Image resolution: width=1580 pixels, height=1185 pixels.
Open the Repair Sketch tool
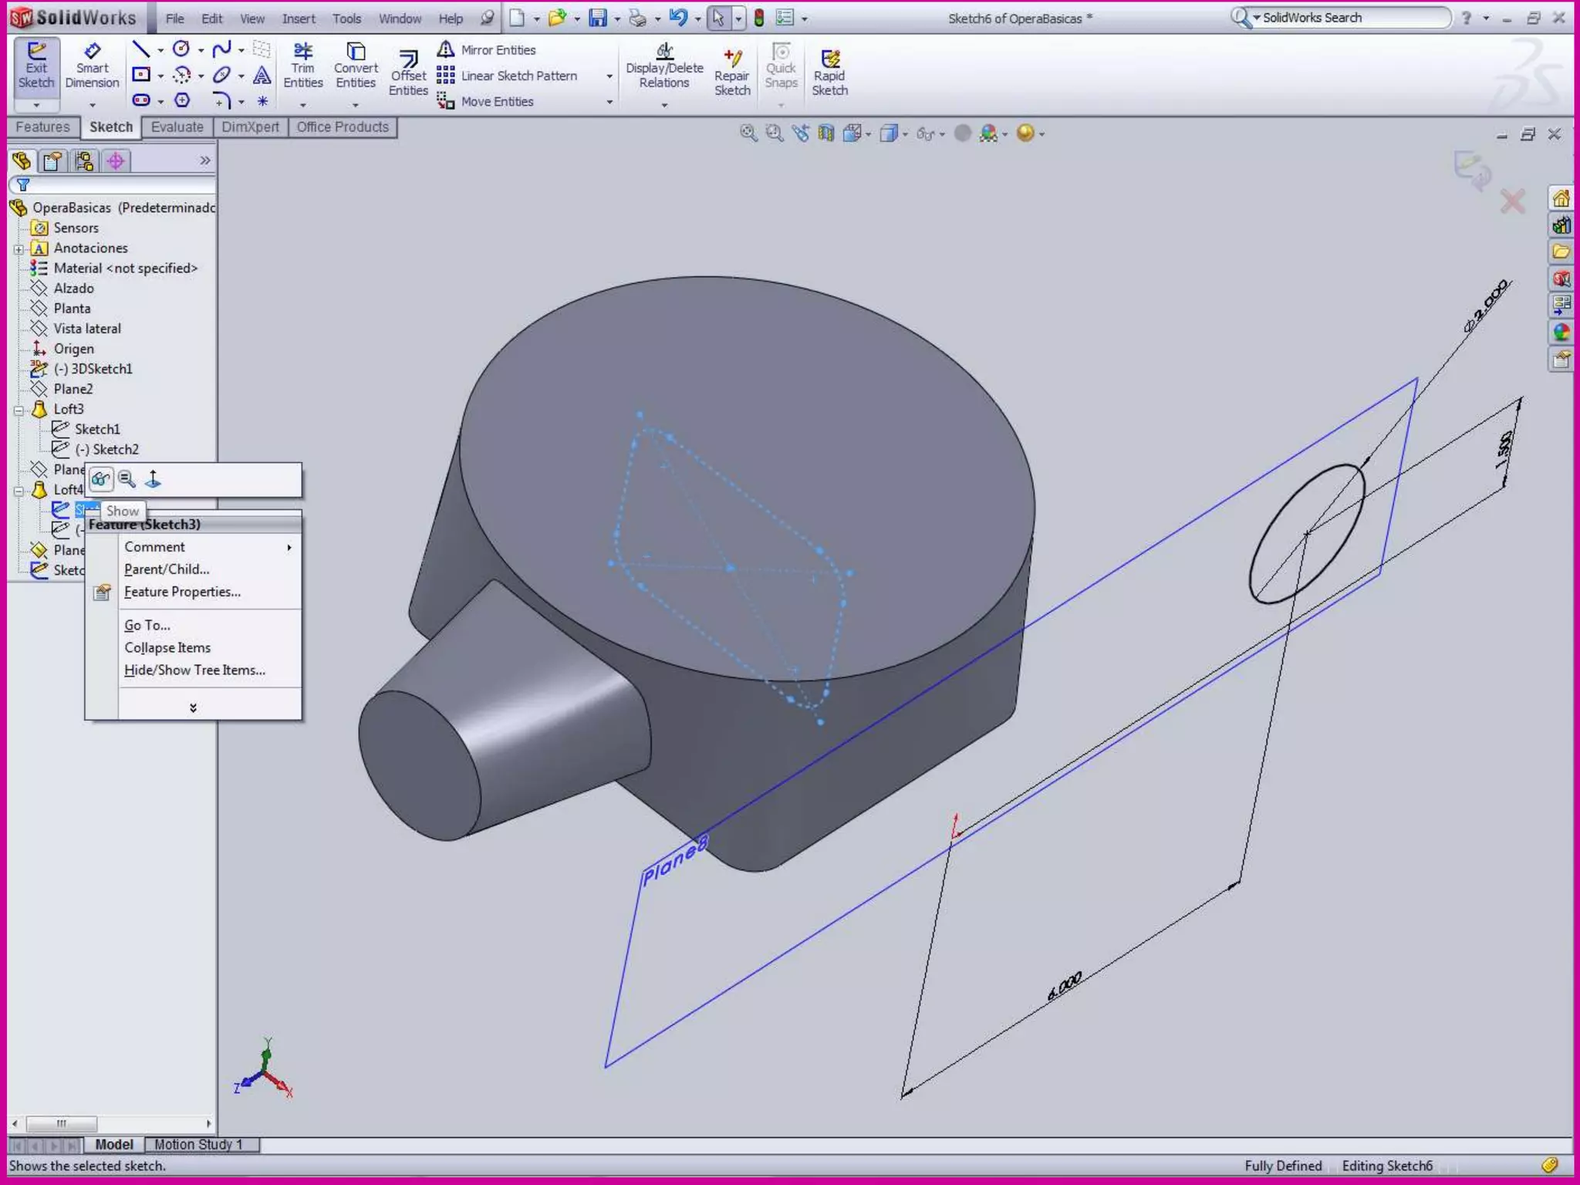[731, 73]
